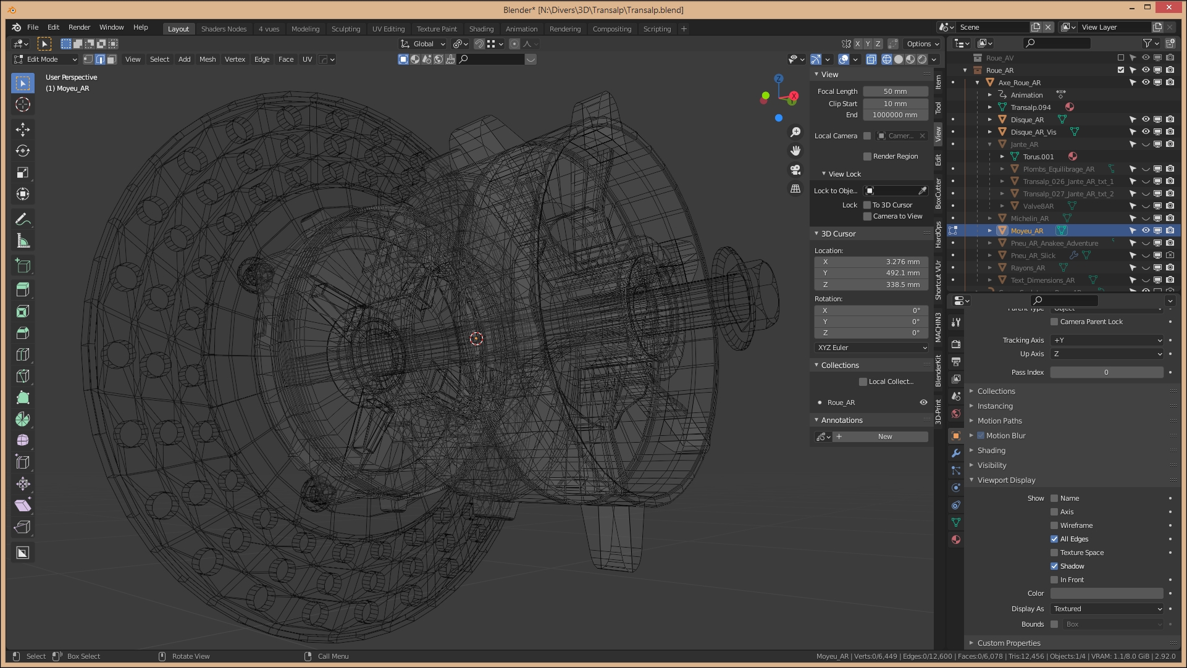Open the Mesh menu
The width and height of the screenshot is (1187, 668).
(x=208, y=59)
